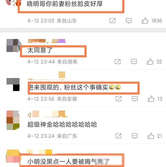Open username above 超级神金哈哈 comment
166x167 pixels.
click(x=47, y=114)
